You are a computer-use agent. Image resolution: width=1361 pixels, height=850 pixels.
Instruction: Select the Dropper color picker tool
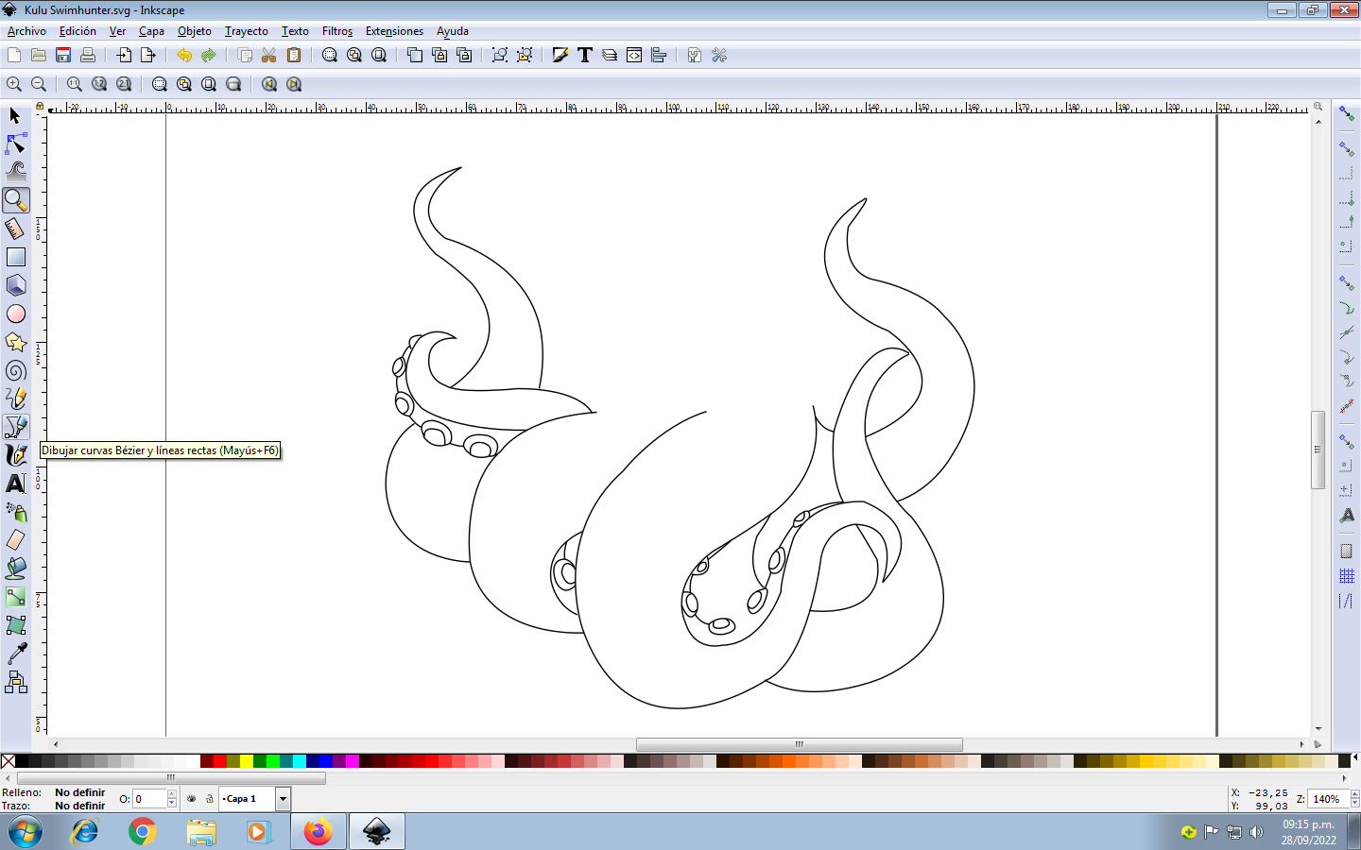[x=15, y=654]
